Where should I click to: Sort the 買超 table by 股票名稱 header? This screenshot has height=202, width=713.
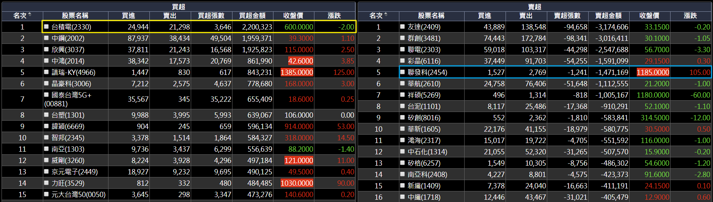point(75,16)
